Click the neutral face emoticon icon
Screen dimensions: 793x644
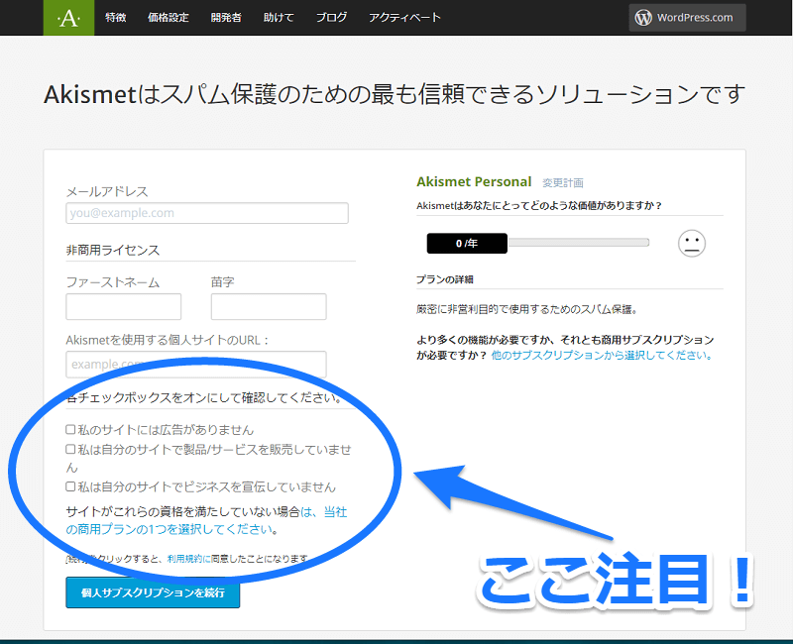[691, 243]
